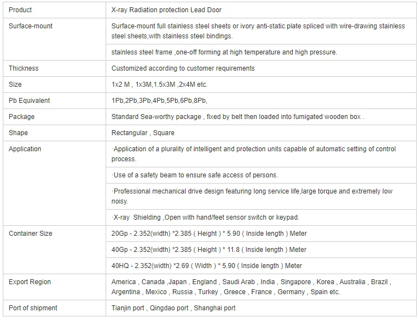Select the Port of shipment label

pyautogui.click(x=33, y=308)
